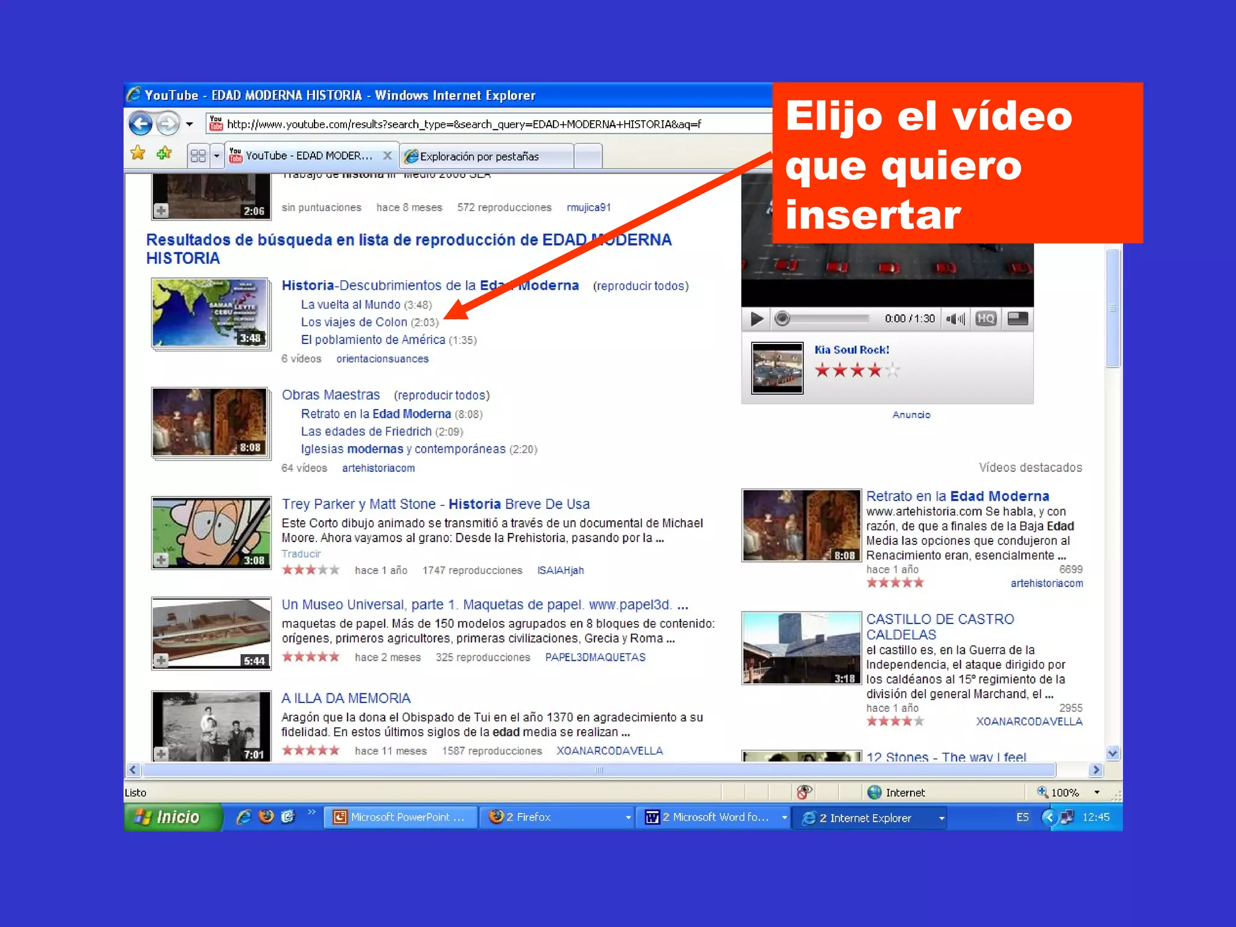Click the address bar URL field
This screenshot has height=927, width=1236.
(489, 124)
